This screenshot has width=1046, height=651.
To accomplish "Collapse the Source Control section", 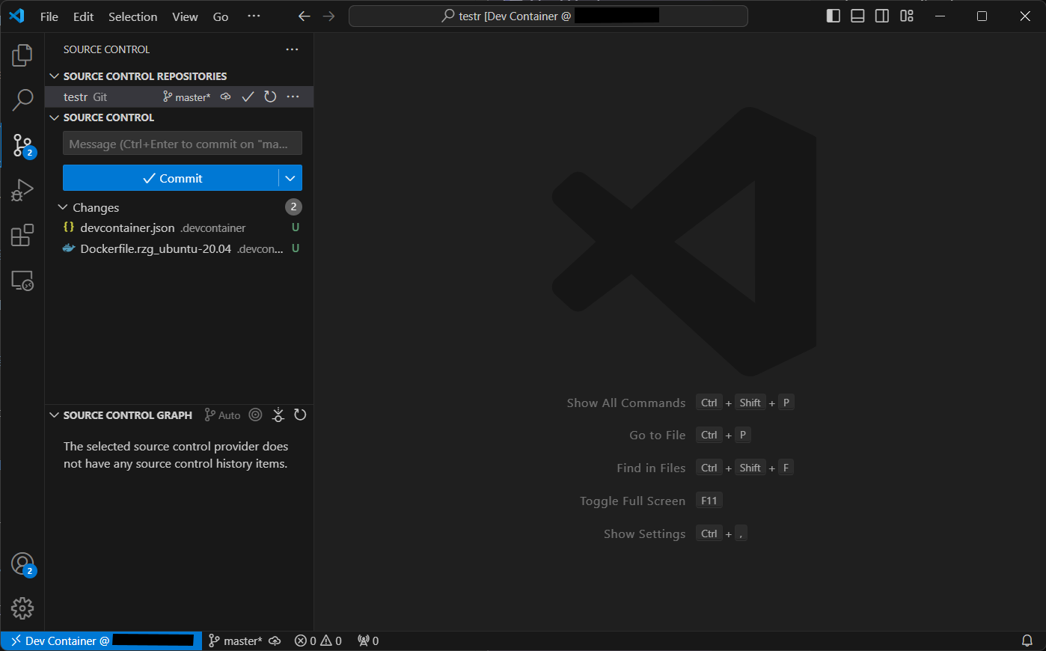I will (x=54, y=117).
